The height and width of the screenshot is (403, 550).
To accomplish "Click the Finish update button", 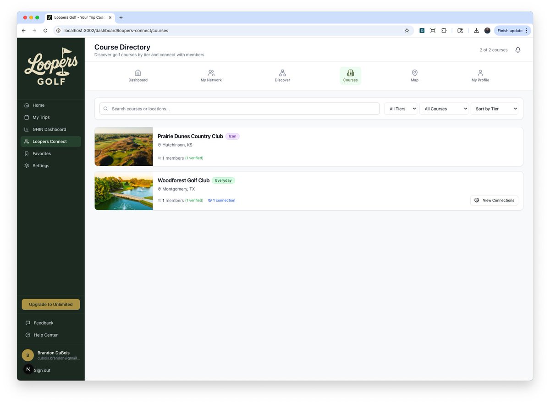I will [x=512, y=31].
